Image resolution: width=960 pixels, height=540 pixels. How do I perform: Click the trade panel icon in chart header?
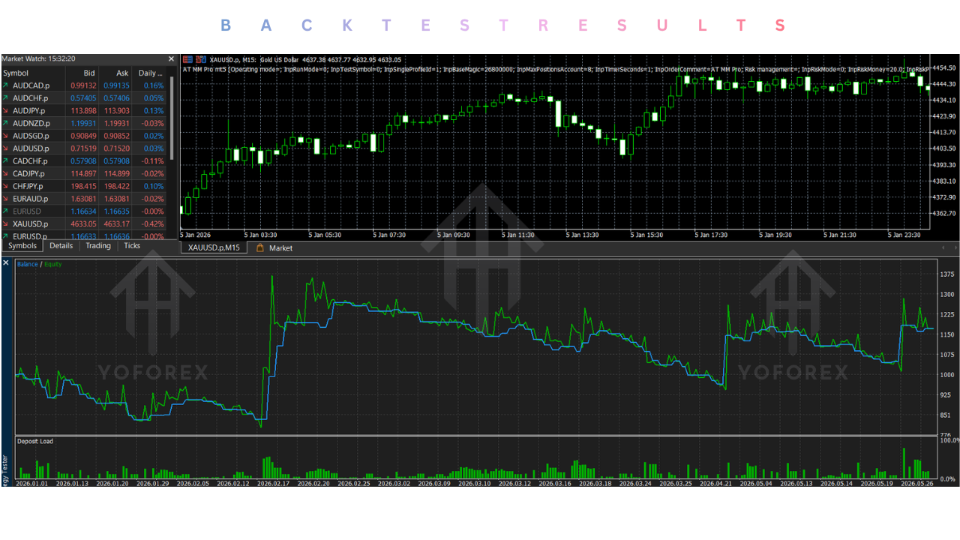click(x=187, y=59)
